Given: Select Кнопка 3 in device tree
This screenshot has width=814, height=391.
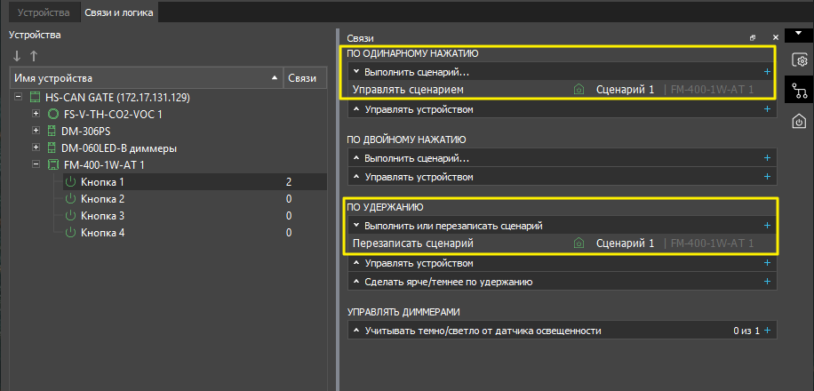Looking at the screenshot, I should (102, 216).
